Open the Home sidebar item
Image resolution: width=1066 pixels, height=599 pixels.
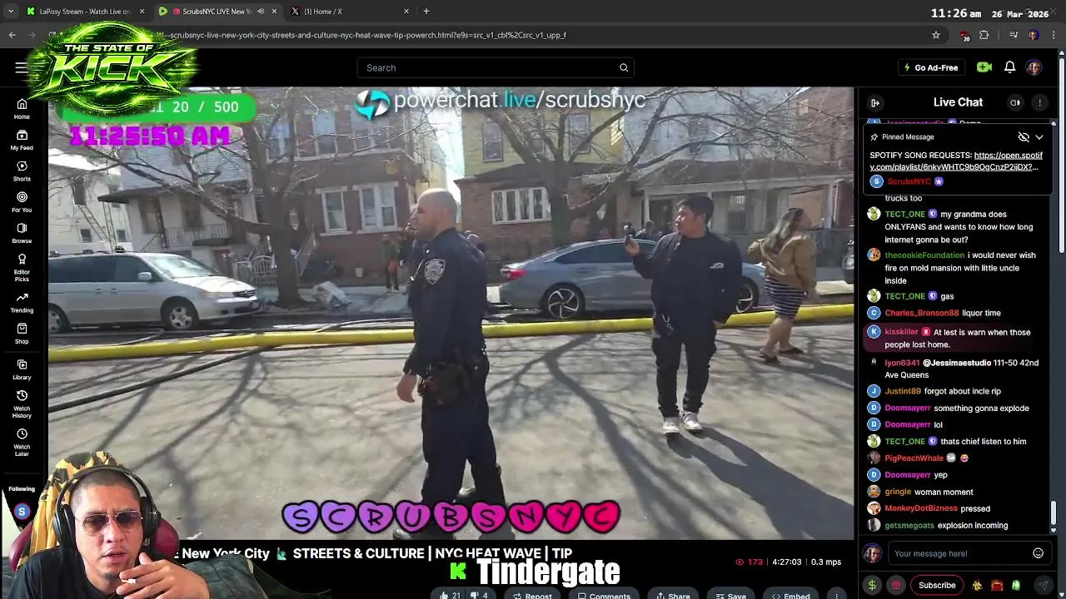(x=22, y=109)
